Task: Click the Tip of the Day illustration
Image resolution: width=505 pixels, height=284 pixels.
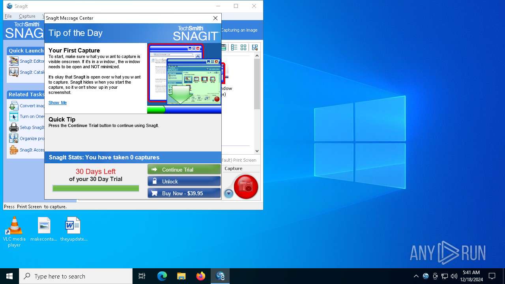Action: [184, 78]
